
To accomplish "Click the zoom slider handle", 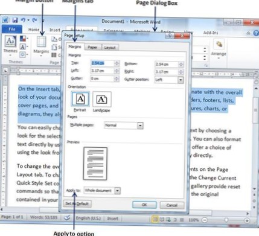I will pos(226,220).
